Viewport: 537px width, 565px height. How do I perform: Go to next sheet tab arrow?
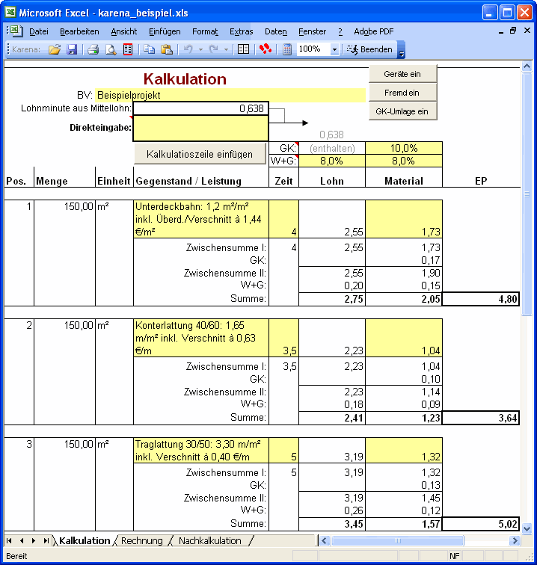34,540
